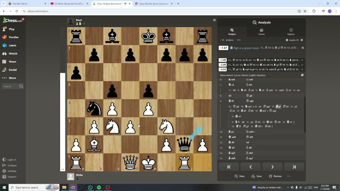The width and height of the screenshot is (340, 191).
Task: Open the board settings gear above the board
Action: coord(214,20)
